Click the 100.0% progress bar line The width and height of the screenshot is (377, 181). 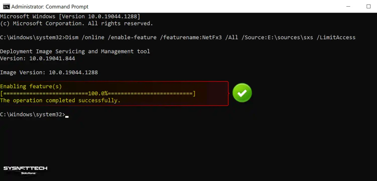[98, 93]
